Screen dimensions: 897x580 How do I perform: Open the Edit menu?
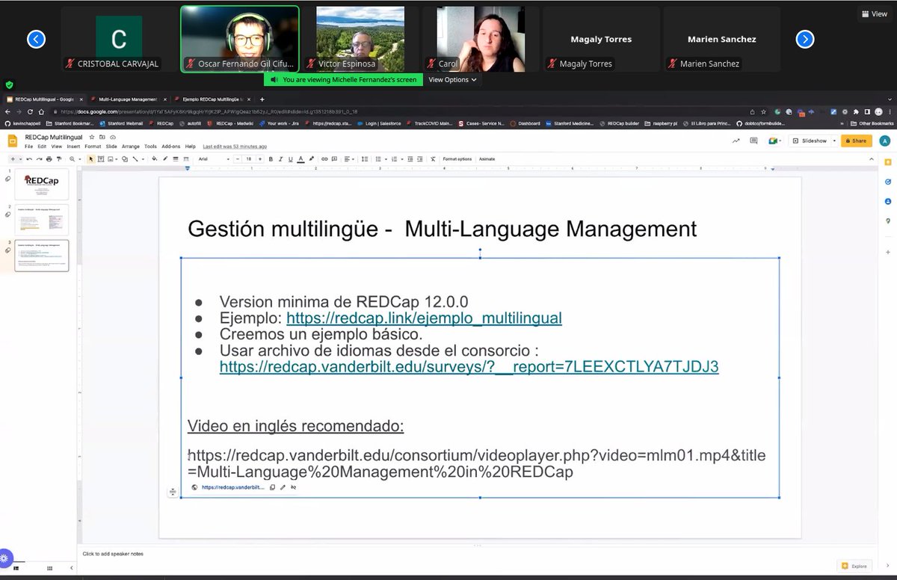click(42, 146)
